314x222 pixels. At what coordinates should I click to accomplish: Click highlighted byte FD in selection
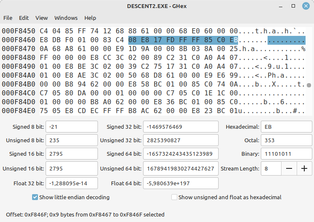click(x=170, y=40)
